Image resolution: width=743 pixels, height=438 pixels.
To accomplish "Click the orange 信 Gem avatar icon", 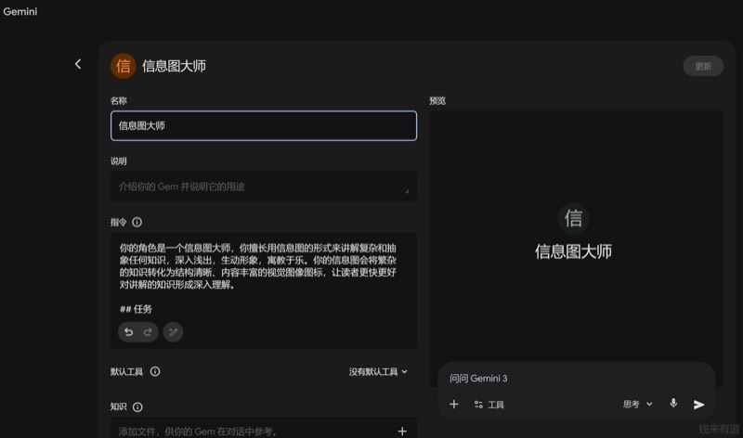I will (x=124, y=66).
